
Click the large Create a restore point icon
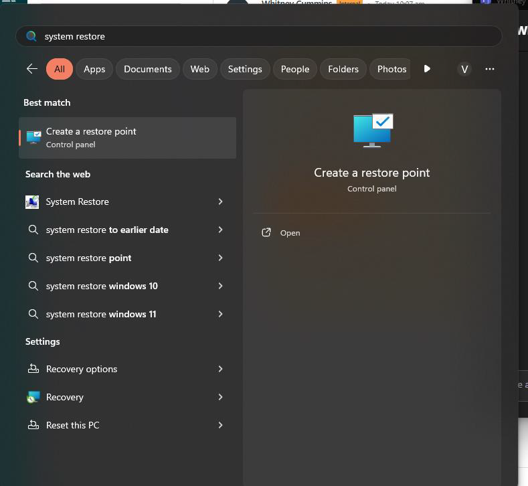(372, 131)
